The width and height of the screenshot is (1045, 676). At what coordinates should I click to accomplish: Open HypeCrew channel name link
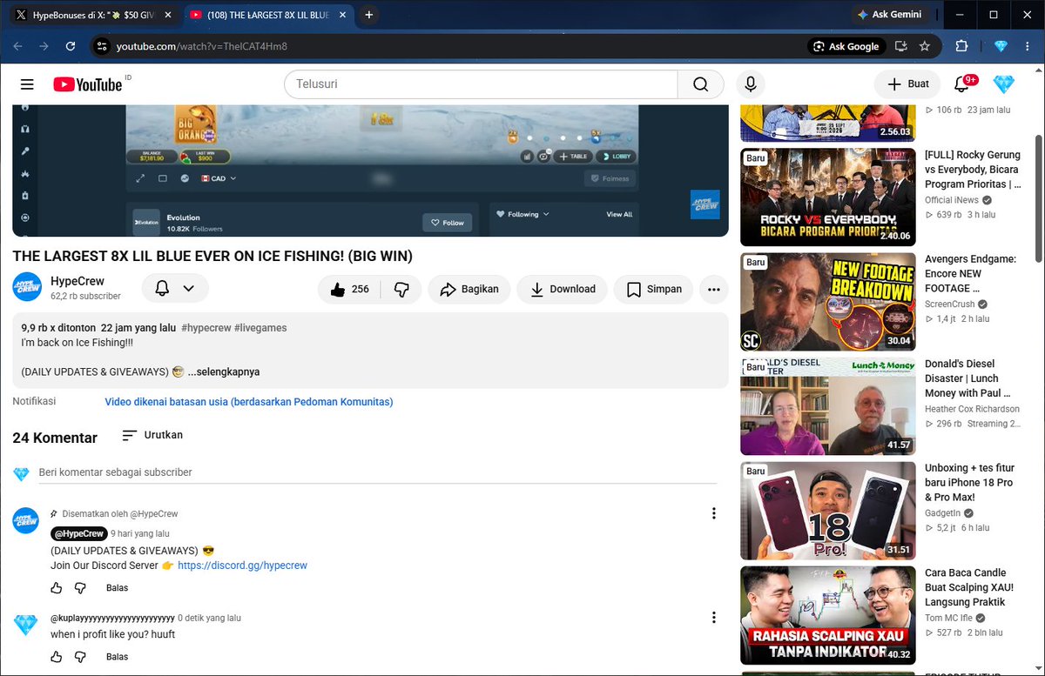(x=78, y=281)
